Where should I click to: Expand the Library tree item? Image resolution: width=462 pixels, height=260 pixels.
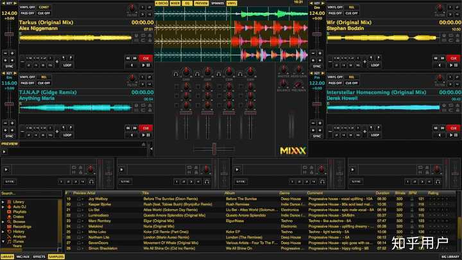coord(3,202)
